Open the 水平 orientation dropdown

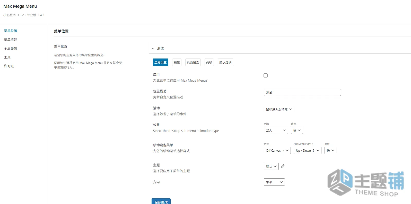274,182
